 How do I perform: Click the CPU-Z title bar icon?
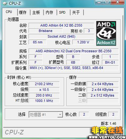pyautogui.click(x=5, y=3)
